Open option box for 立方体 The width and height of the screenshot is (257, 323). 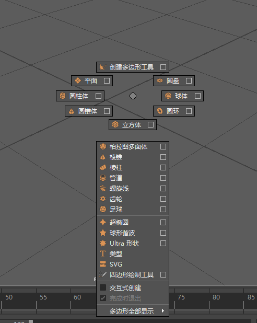click(x=150, y=124)
